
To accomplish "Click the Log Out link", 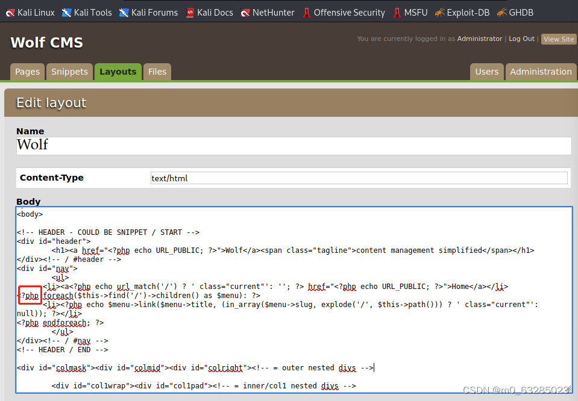I will 521,39.
